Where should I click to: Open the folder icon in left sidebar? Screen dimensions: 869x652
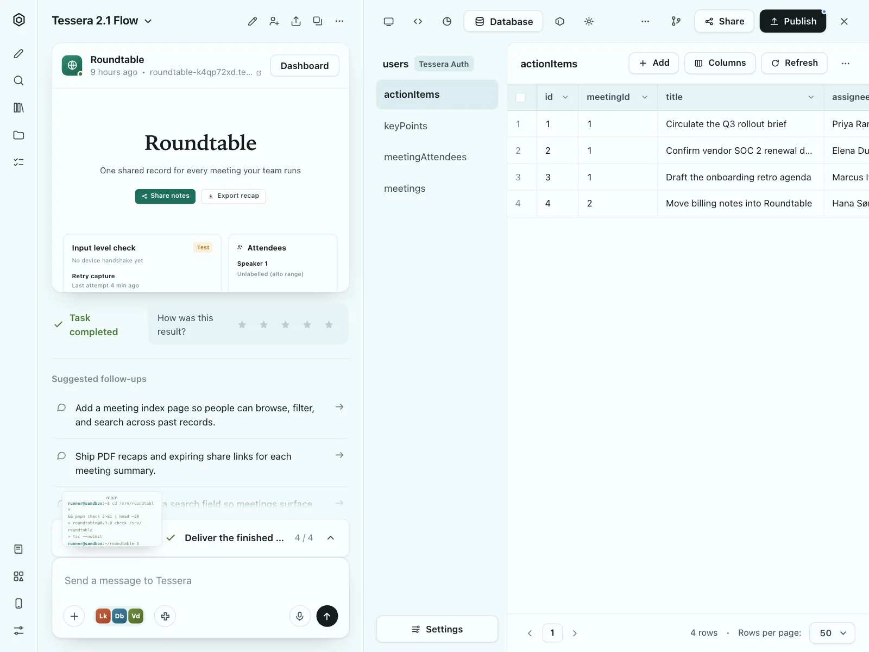19,135
